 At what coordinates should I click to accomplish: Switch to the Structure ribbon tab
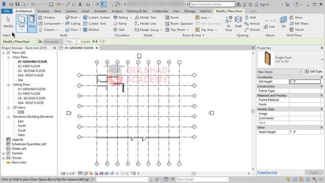pyautogui.click(x=43, y=11)
